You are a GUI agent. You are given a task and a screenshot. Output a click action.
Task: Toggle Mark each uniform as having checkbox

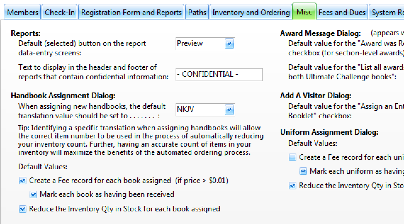(303, 171)
